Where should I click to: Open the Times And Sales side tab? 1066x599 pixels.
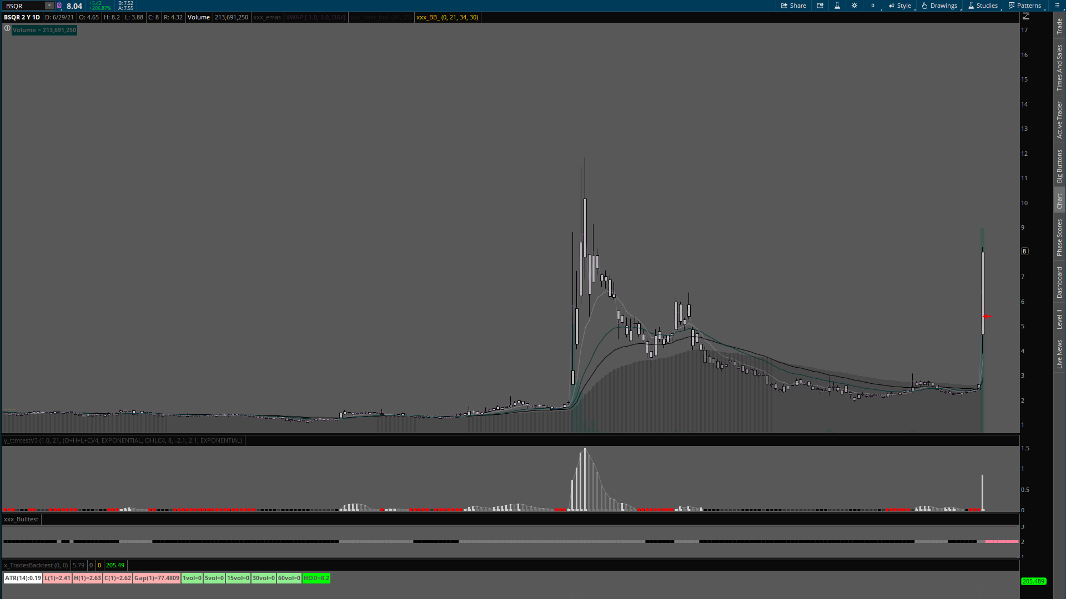pyautogui.click(x=1059, y=68)
